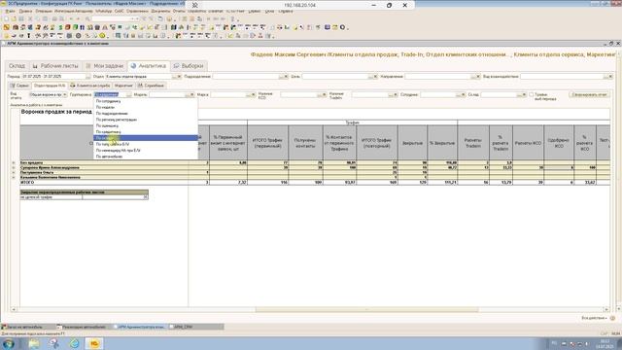
Task: Switch to the ARM_CRM window tab
Action: click(x=196, y=327)
